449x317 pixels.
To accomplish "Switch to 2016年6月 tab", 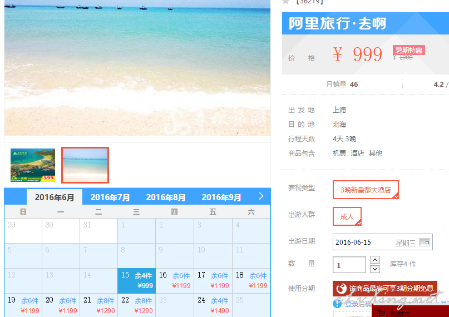I will point(55,197).
